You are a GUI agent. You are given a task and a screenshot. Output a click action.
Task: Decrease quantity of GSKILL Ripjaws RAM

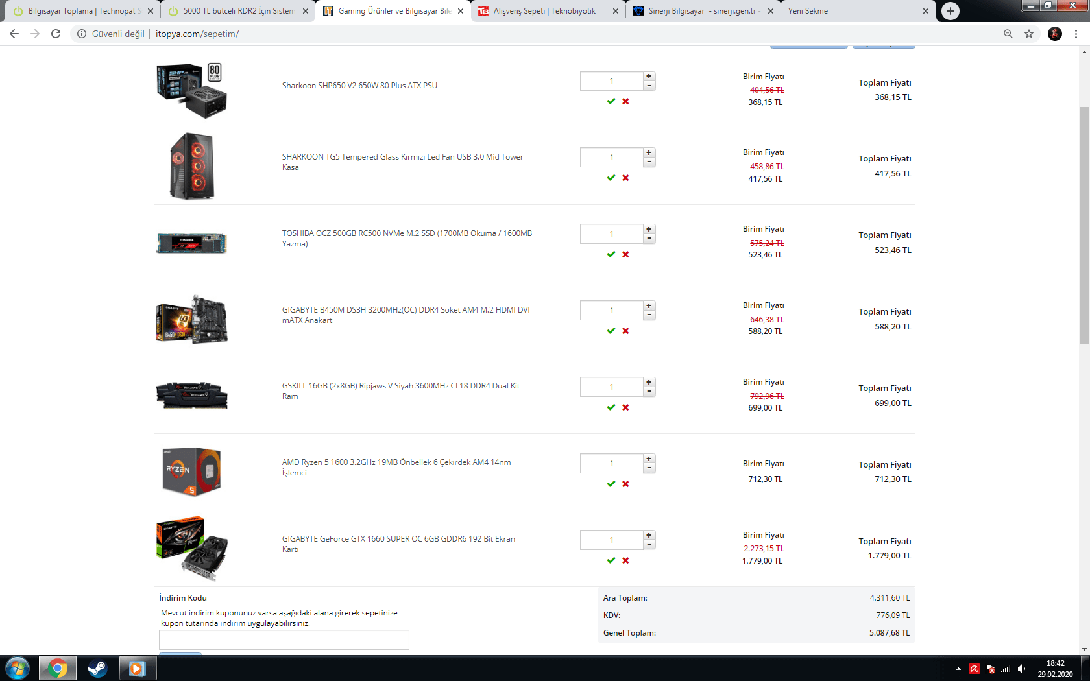point(649,392)
